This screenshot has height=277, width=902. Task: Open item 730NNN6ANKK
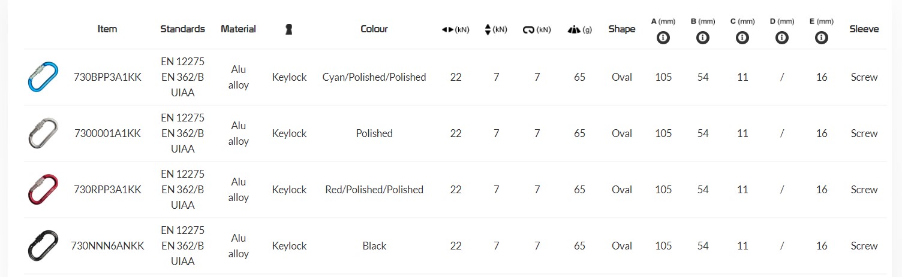click(107, 246)
